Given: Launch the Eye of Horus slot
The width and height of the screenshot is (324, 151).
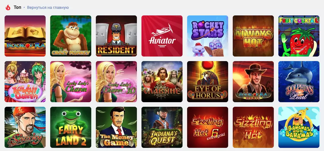Looking at the screenshot, I should (208, 82).
